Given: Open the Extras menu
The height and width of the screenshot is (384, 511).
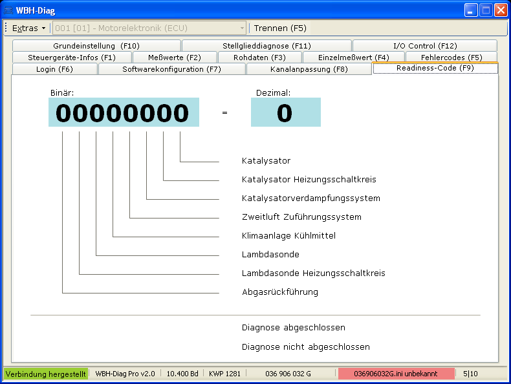Looking at the screenshot, I should coord(28,28).
